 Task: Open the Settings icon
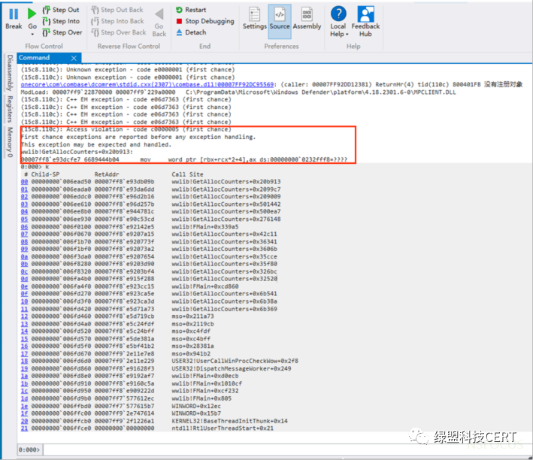tap(255, 14)
